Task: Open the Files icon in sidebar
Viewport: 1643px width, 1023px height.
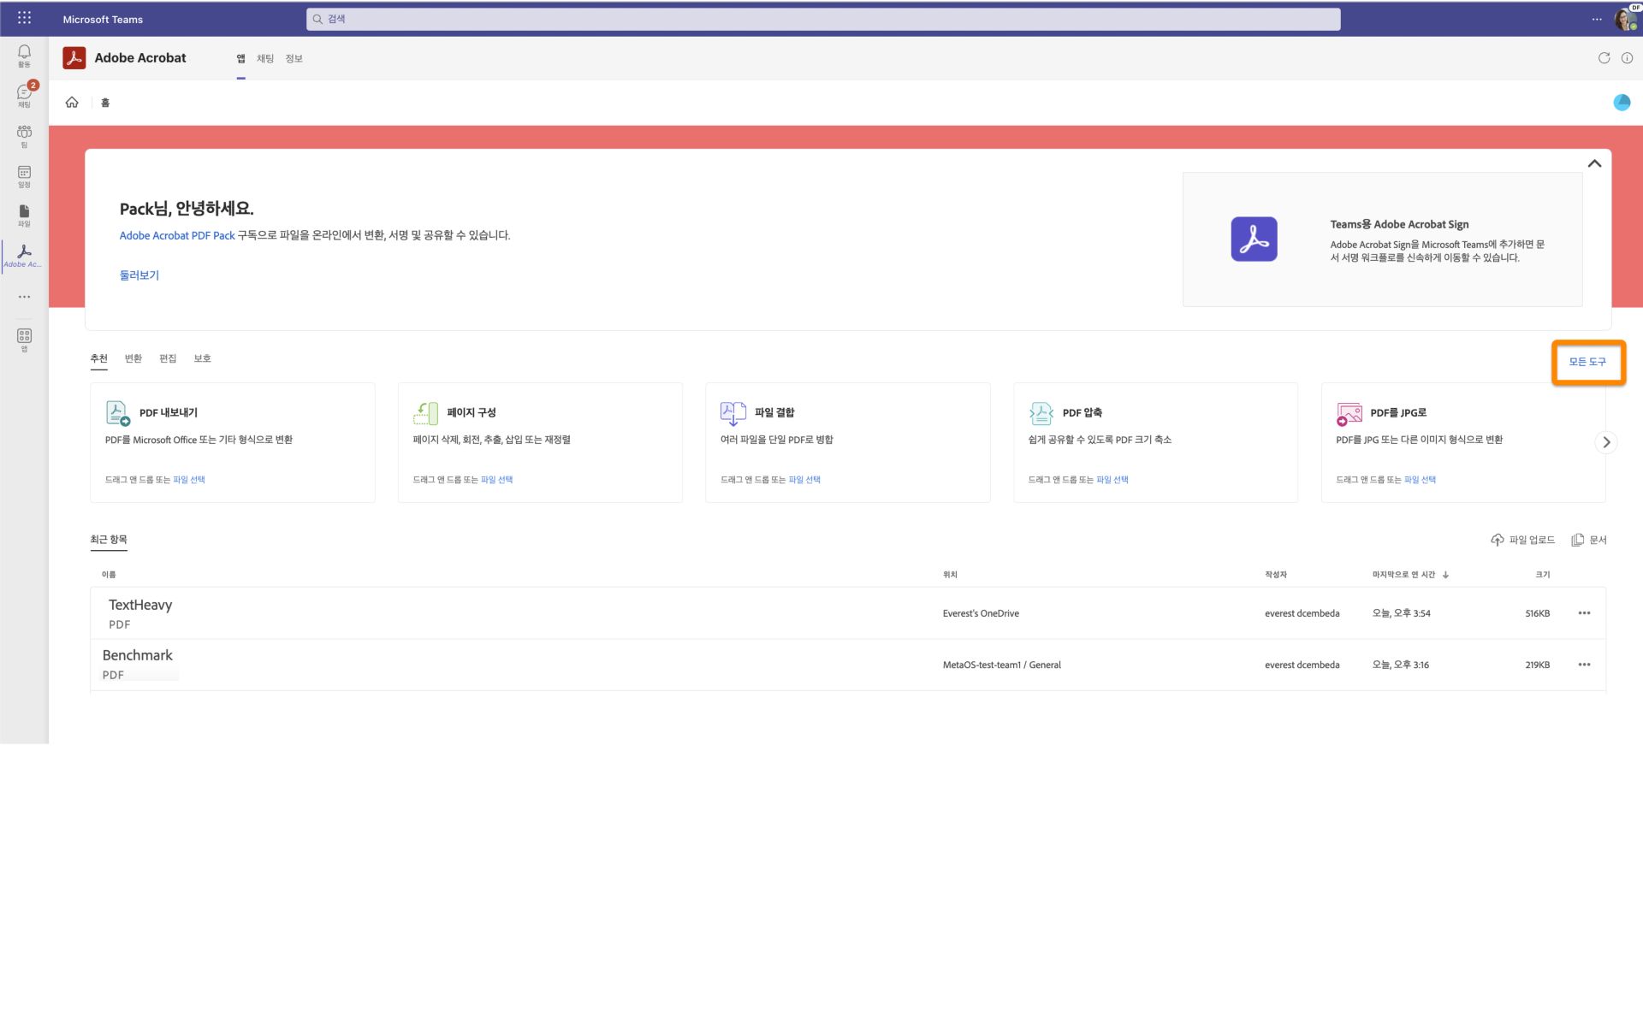Action: coord(24,216)
